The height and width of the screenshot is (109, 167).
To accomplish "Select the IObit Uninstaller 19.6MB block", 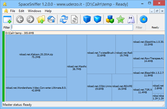I will click(99, 88).
